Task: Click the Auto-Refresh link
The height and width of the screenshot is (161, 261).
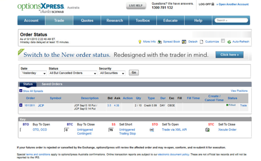Action: pos(241,42)
